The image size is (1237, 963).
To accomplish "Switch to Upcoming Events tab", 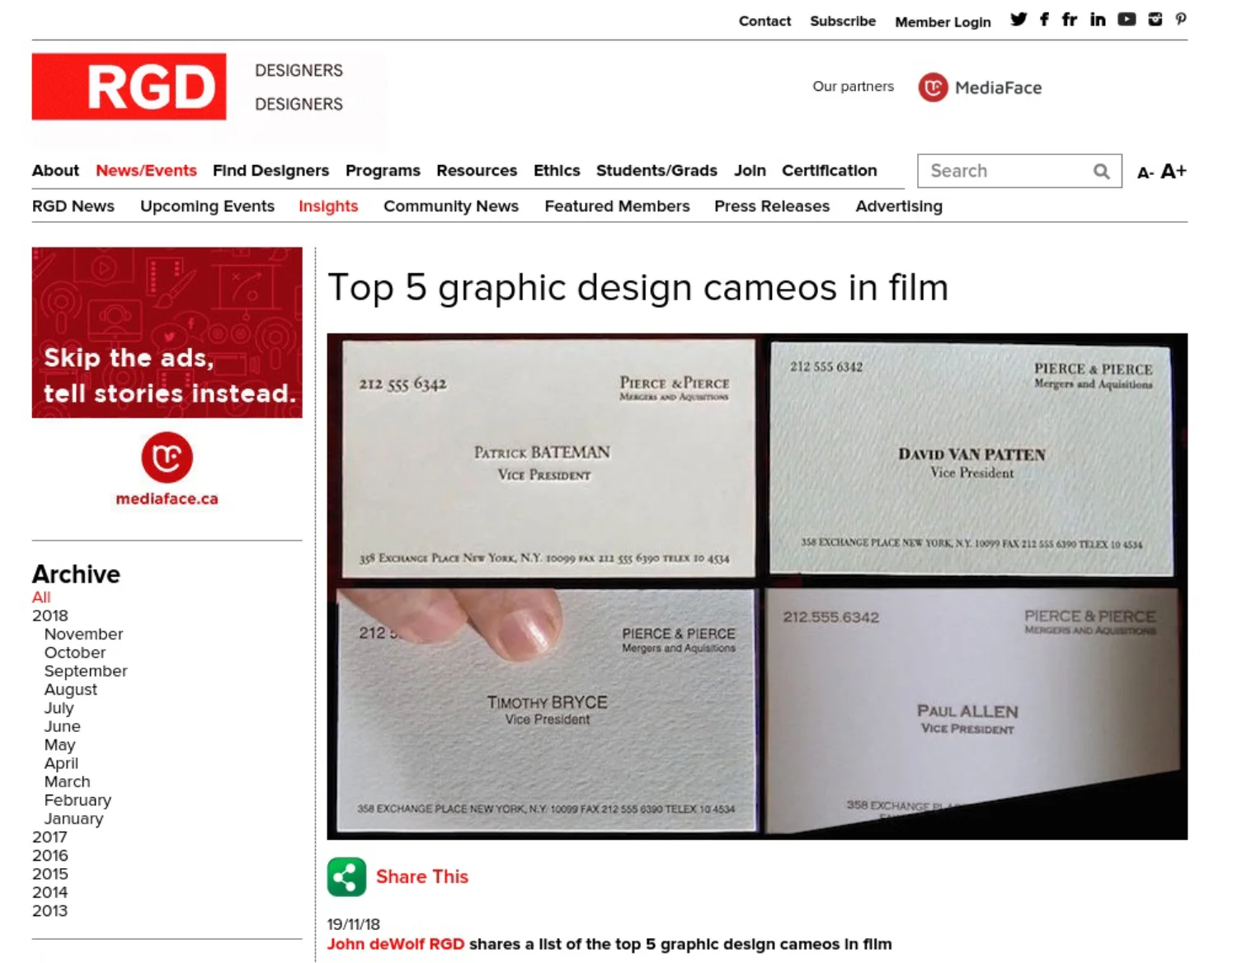I will point(207,206).
